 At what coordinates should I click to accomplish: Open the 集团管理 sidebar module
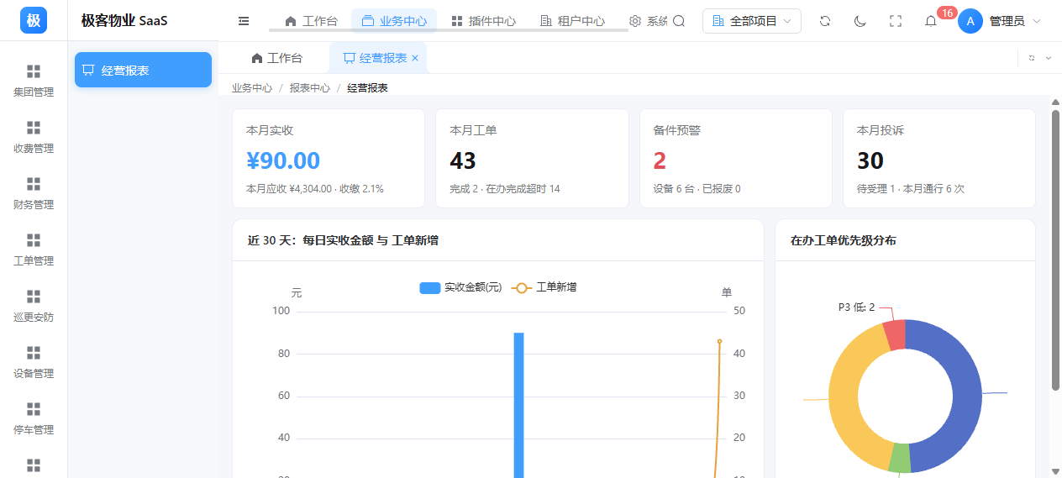click(34, 81)
